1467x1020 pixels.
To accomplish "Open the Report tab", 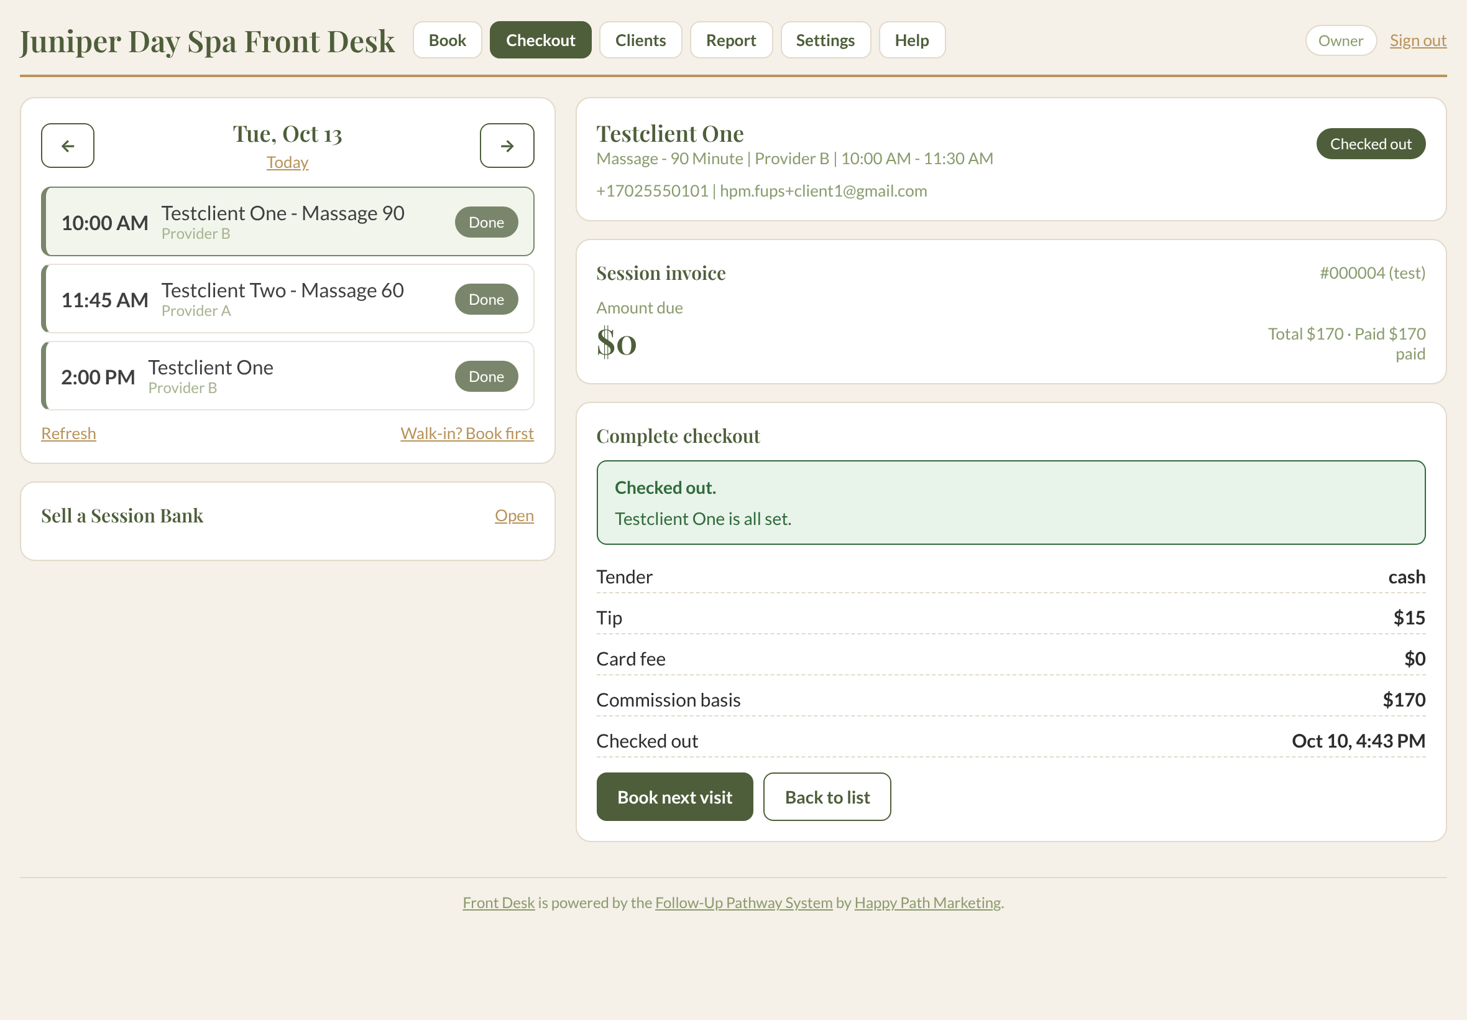I will click(x=731, y=40).
